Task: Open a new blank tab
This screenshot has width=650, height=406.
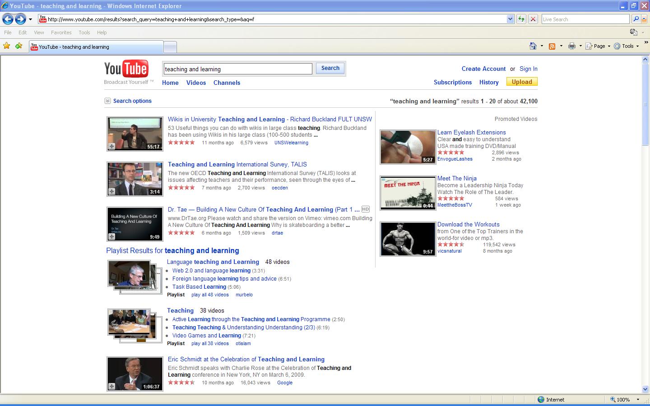Action: [170, 47]
